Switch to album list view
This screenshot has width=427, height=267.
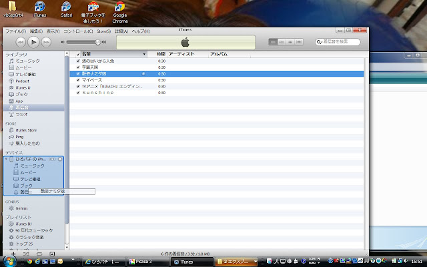pos(282,42)
